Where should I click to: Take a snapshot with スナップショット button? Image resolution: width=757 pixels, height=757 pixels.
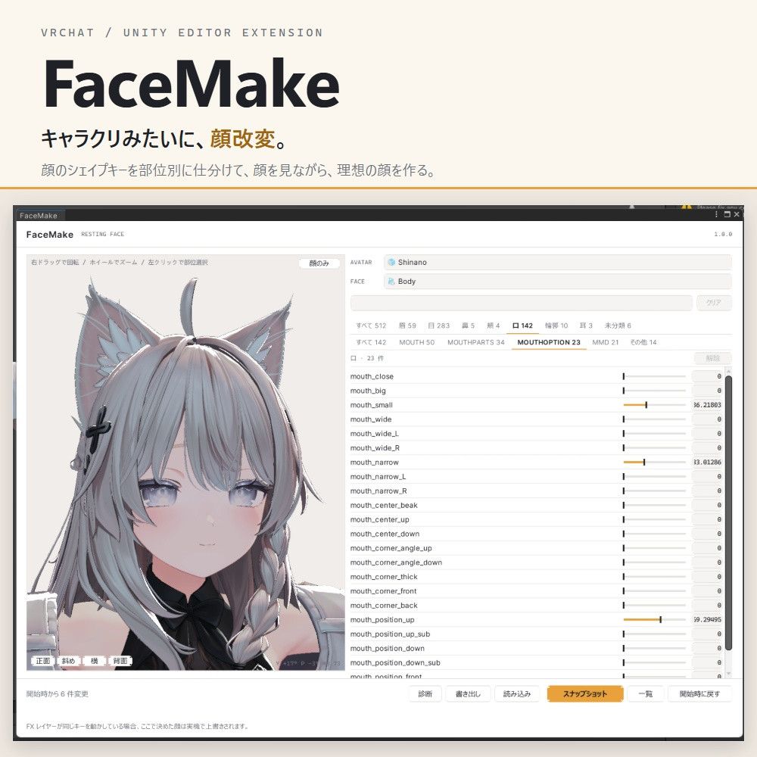584,693
